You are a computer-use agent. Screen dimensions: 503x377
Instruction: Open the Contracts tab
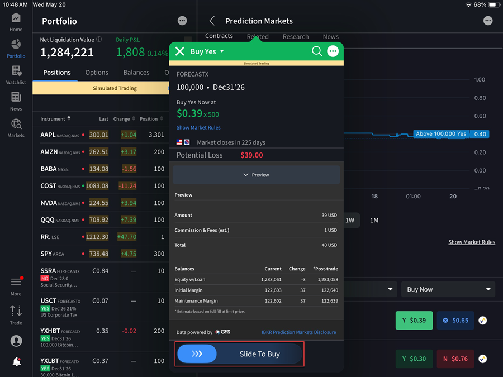click(x=219, y=36)
